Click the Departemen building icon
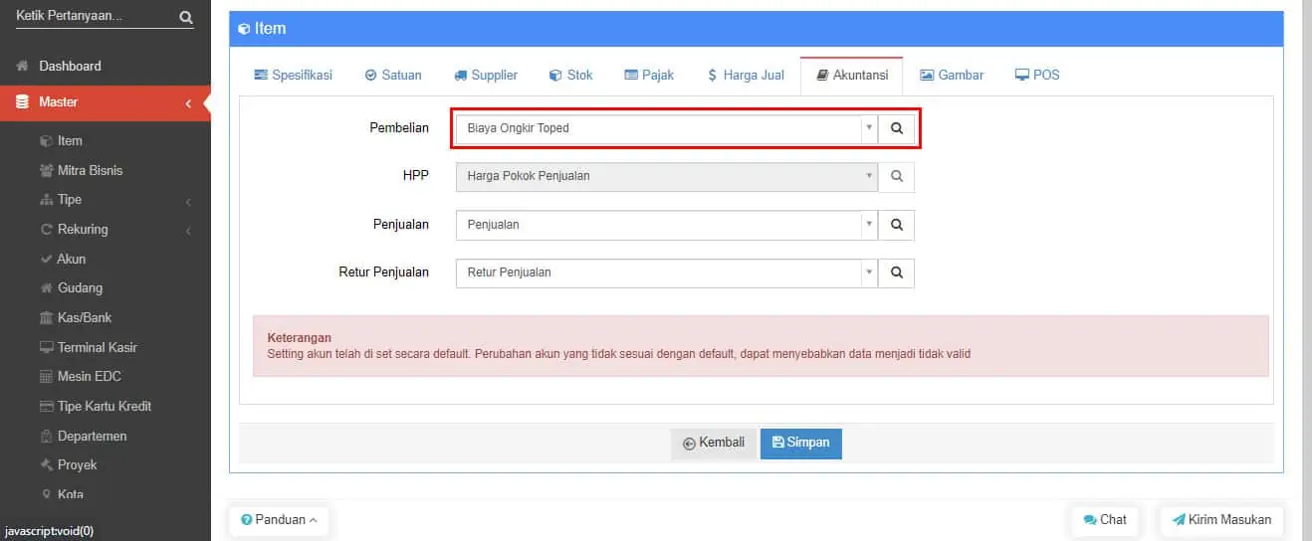The width and height of the screenshot is (1312, 541). [x=46, y=436]
